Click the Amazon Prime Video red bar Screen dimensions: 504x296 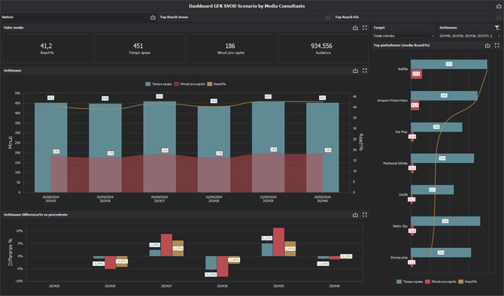pyautogui.click(x=414, y=105)
